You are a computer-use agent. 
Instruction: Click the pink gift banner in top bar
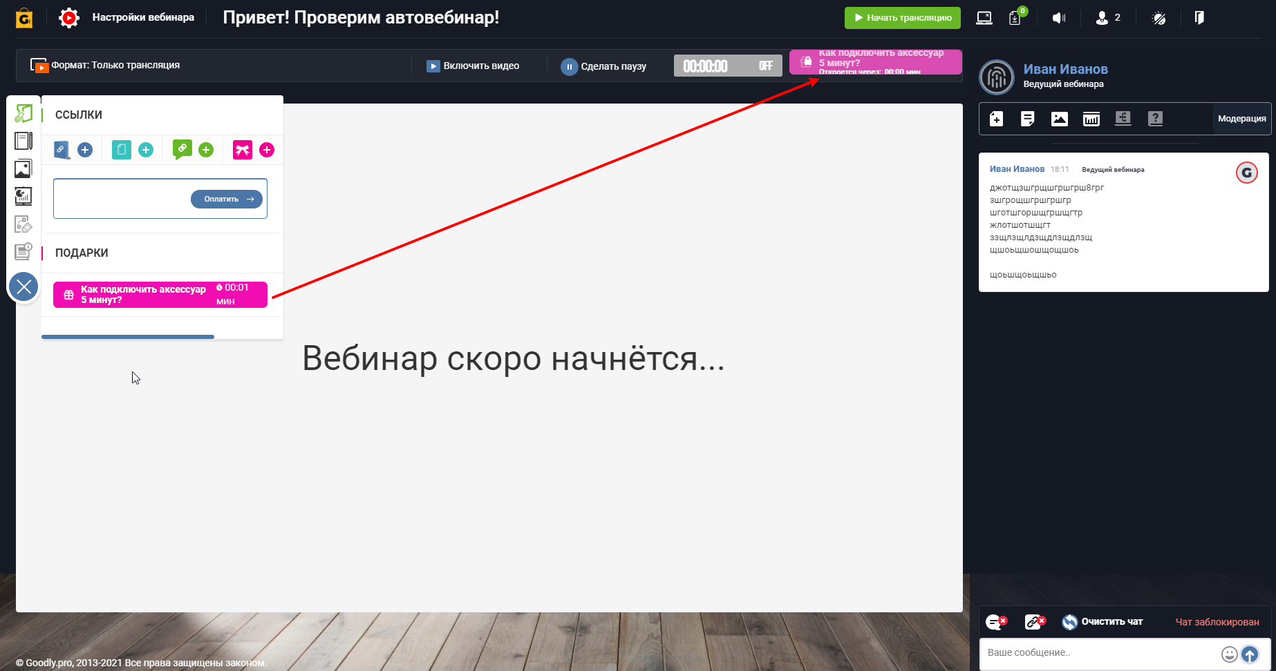point(876,61)
